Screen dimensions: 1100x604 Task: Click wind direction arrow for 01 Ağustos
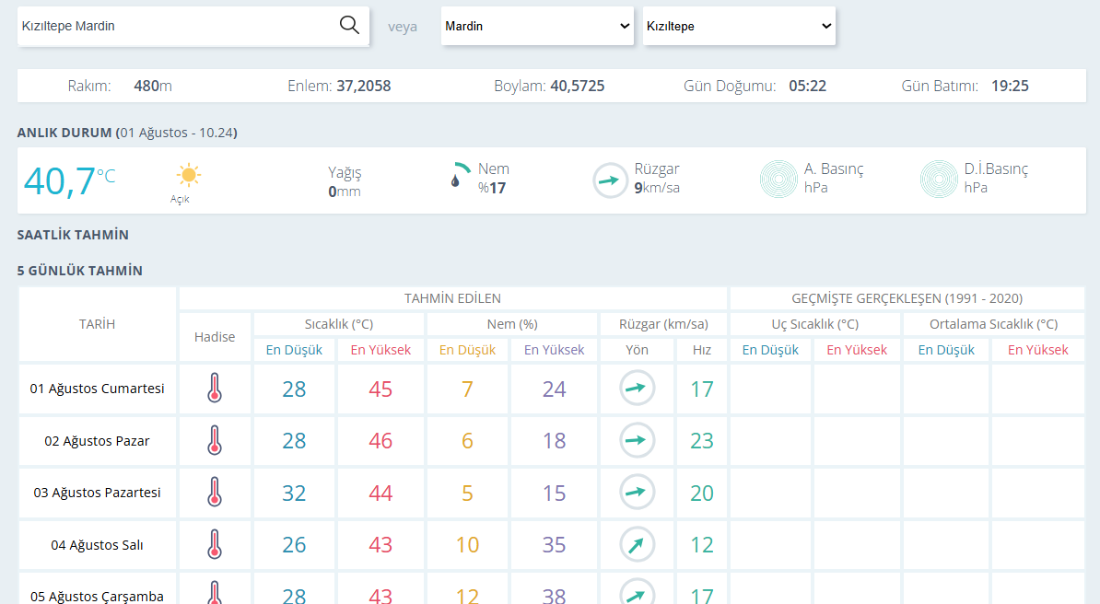point(637,388)
